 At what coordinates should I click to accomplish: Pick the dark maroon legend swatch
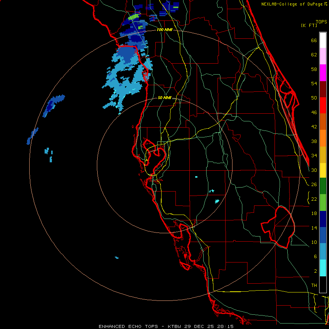(323, 89)
